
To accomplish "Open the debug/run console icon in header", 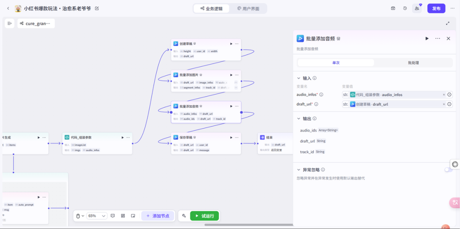I will point(393,9).
